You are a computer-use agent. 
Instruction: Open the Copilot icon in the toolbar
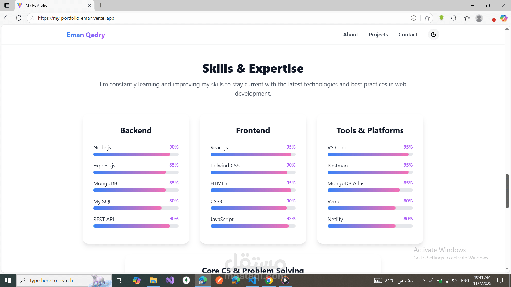pyautogui.click(x=504, y=18)
